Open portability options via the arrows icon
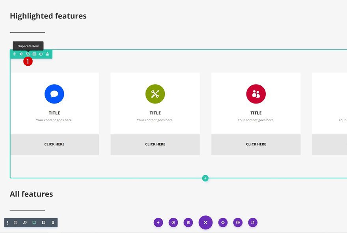347x233 pixels. tap(253, 222)
